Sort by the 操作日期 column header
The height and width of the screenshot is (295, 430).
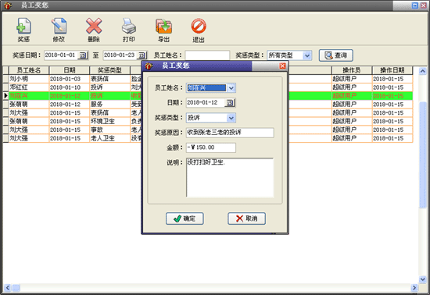click(392, 70)
